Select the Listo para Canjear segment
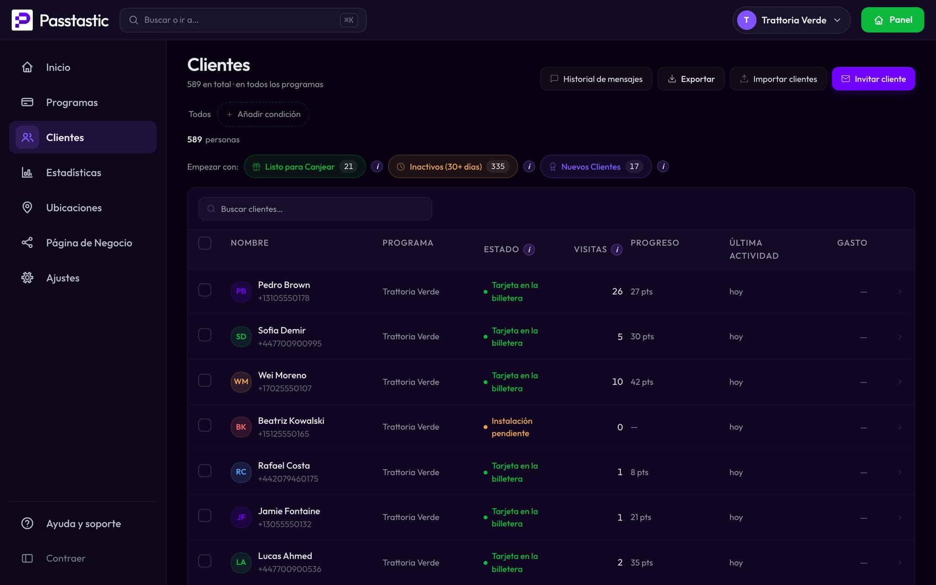 point(304,166)
